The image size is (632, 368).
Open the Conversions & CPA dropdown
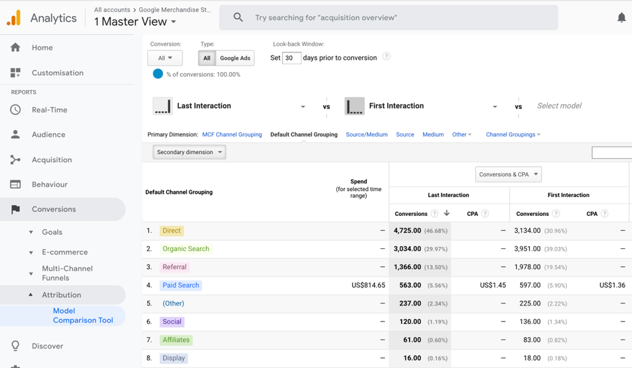508,174
